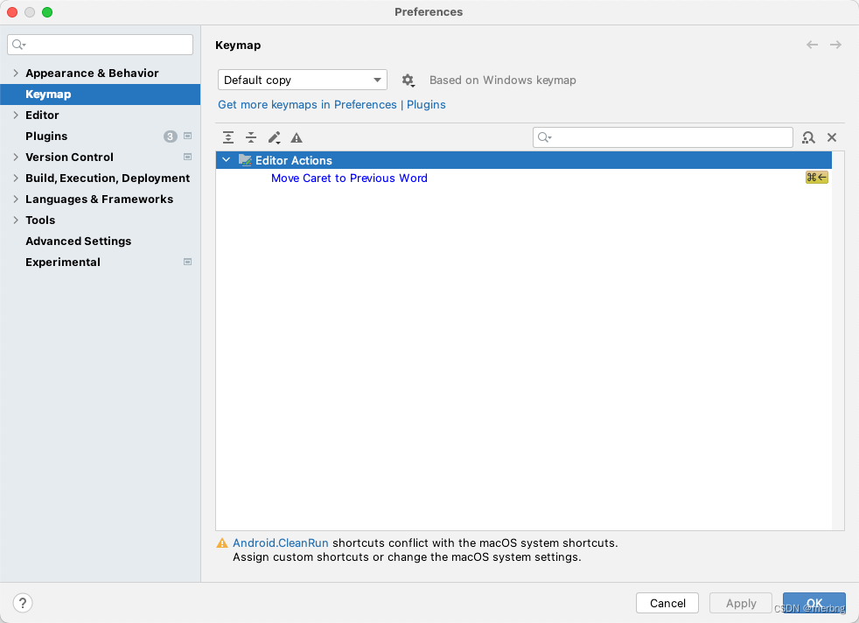859x623 pixels.
Task: Click the help question mark button
Action: pos(23,603)
